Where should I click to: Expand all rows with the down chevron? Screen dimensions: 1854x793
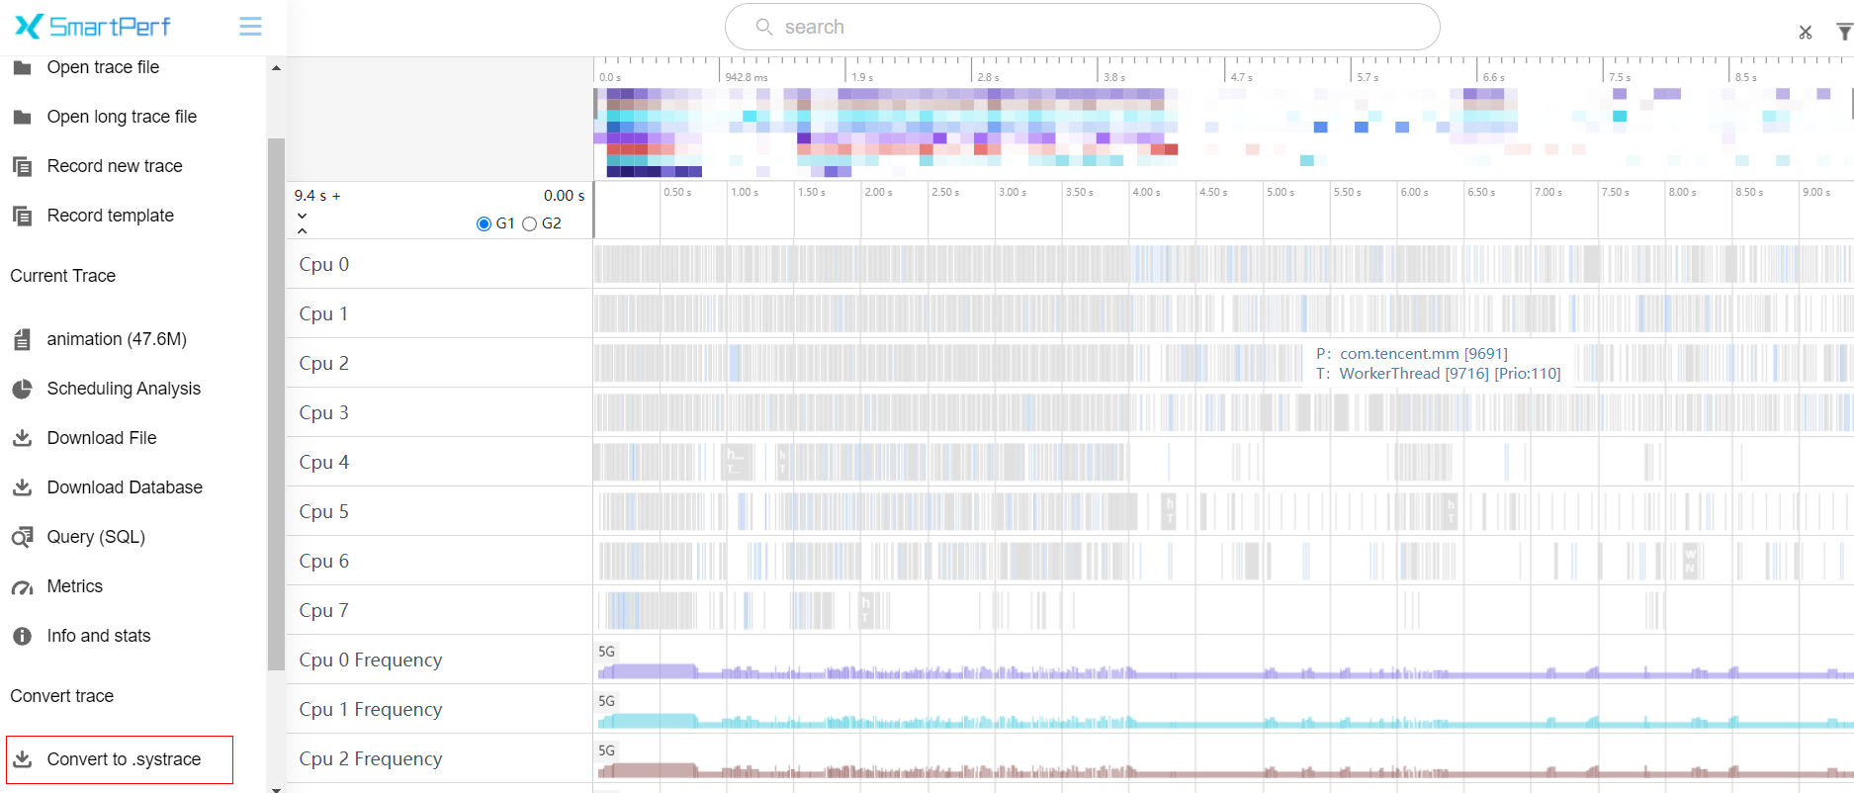click(302, 216)
